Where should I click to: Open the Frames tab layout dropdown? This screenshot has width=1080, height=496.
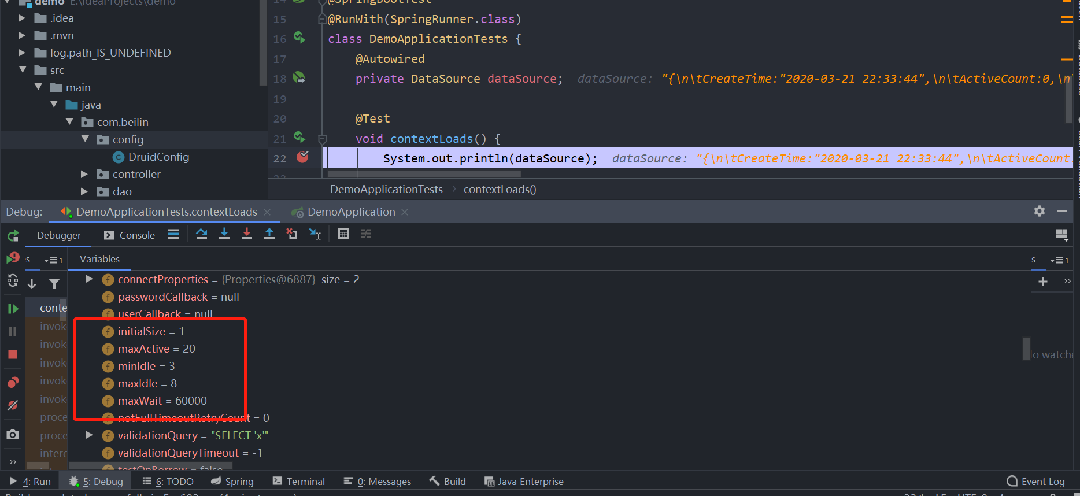click(53, 260)
